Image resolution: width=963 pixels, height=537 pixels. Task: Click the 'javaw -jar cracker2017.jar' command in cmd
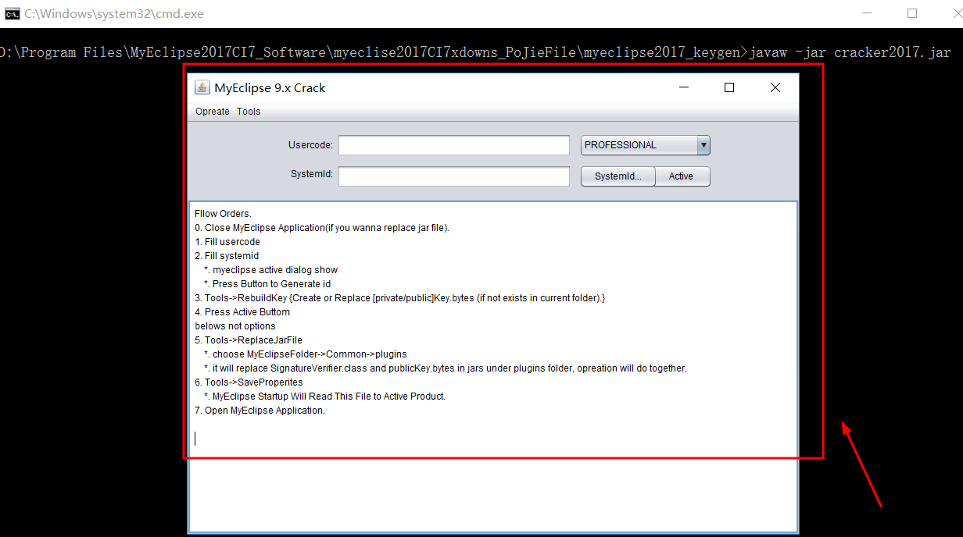tap(850, 53)
